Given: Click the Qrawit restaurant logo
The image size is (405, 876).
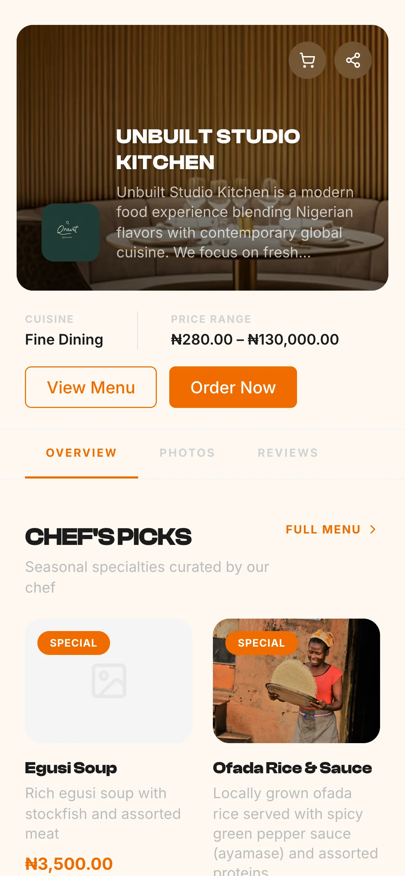Looking at the screenshot, I should point(71,232).
